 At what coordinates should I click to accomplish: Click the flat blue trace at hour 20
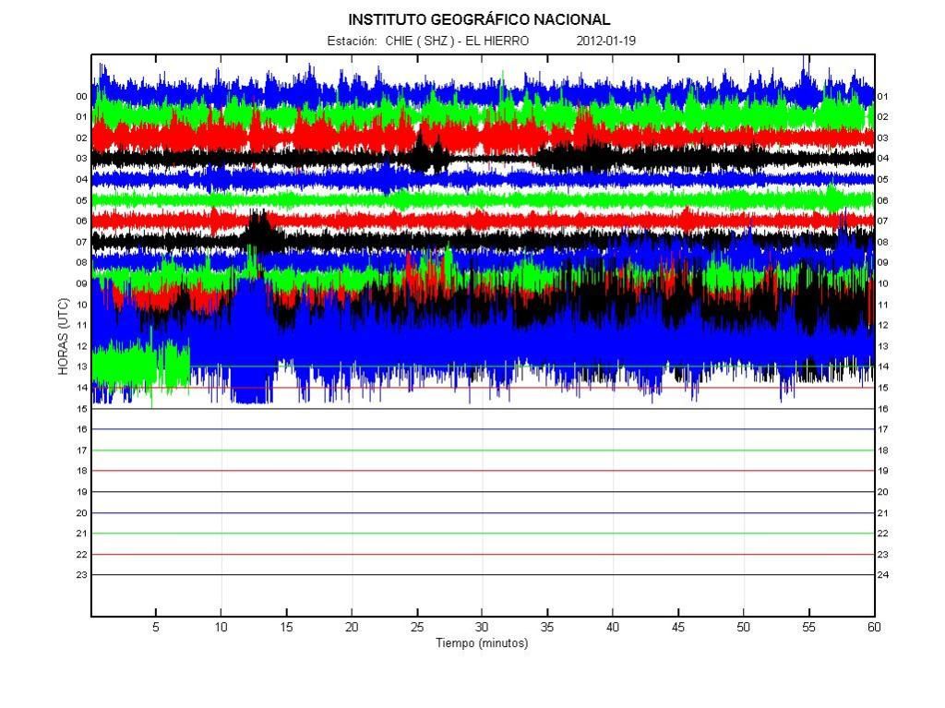(480, 512)
